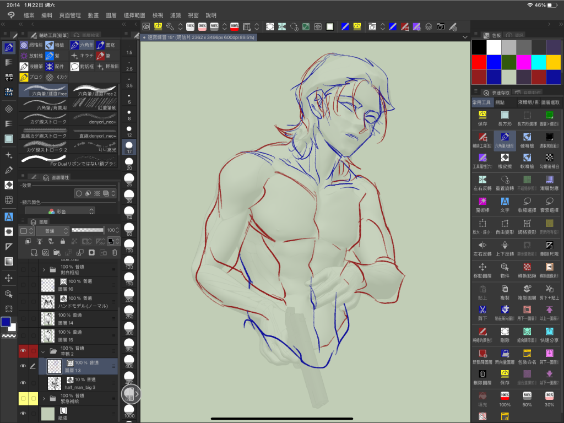The image size is (564, 423).
Task: Open the 檔案 file menu
Action: [29, 15]
